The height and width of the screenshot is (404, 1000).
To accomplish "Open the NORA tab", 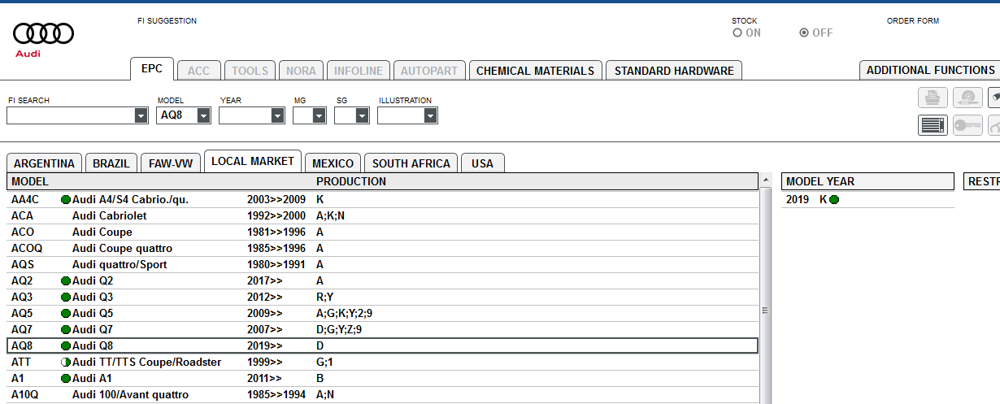I will 302,71.
